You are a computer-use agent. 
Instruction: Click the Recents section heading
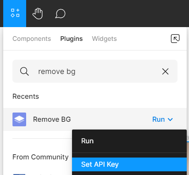tap(26, 96)
